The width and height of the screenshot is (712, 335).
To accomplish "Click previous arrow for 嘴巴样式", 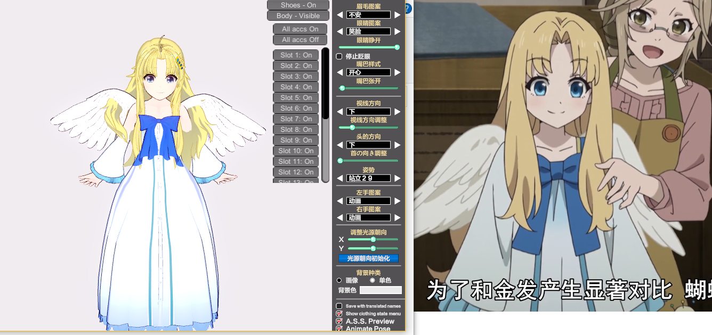I will coord(340,72).
